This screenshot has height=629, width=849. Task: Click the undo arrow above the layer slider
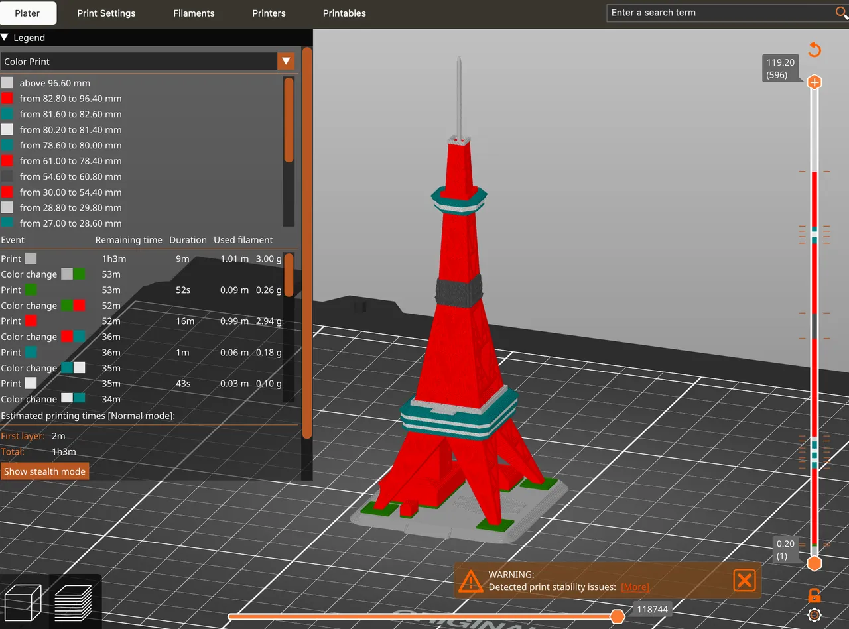[x=815, y=50]
